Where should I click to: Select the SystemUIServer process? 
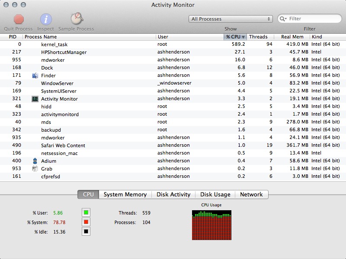click(173, 91)
